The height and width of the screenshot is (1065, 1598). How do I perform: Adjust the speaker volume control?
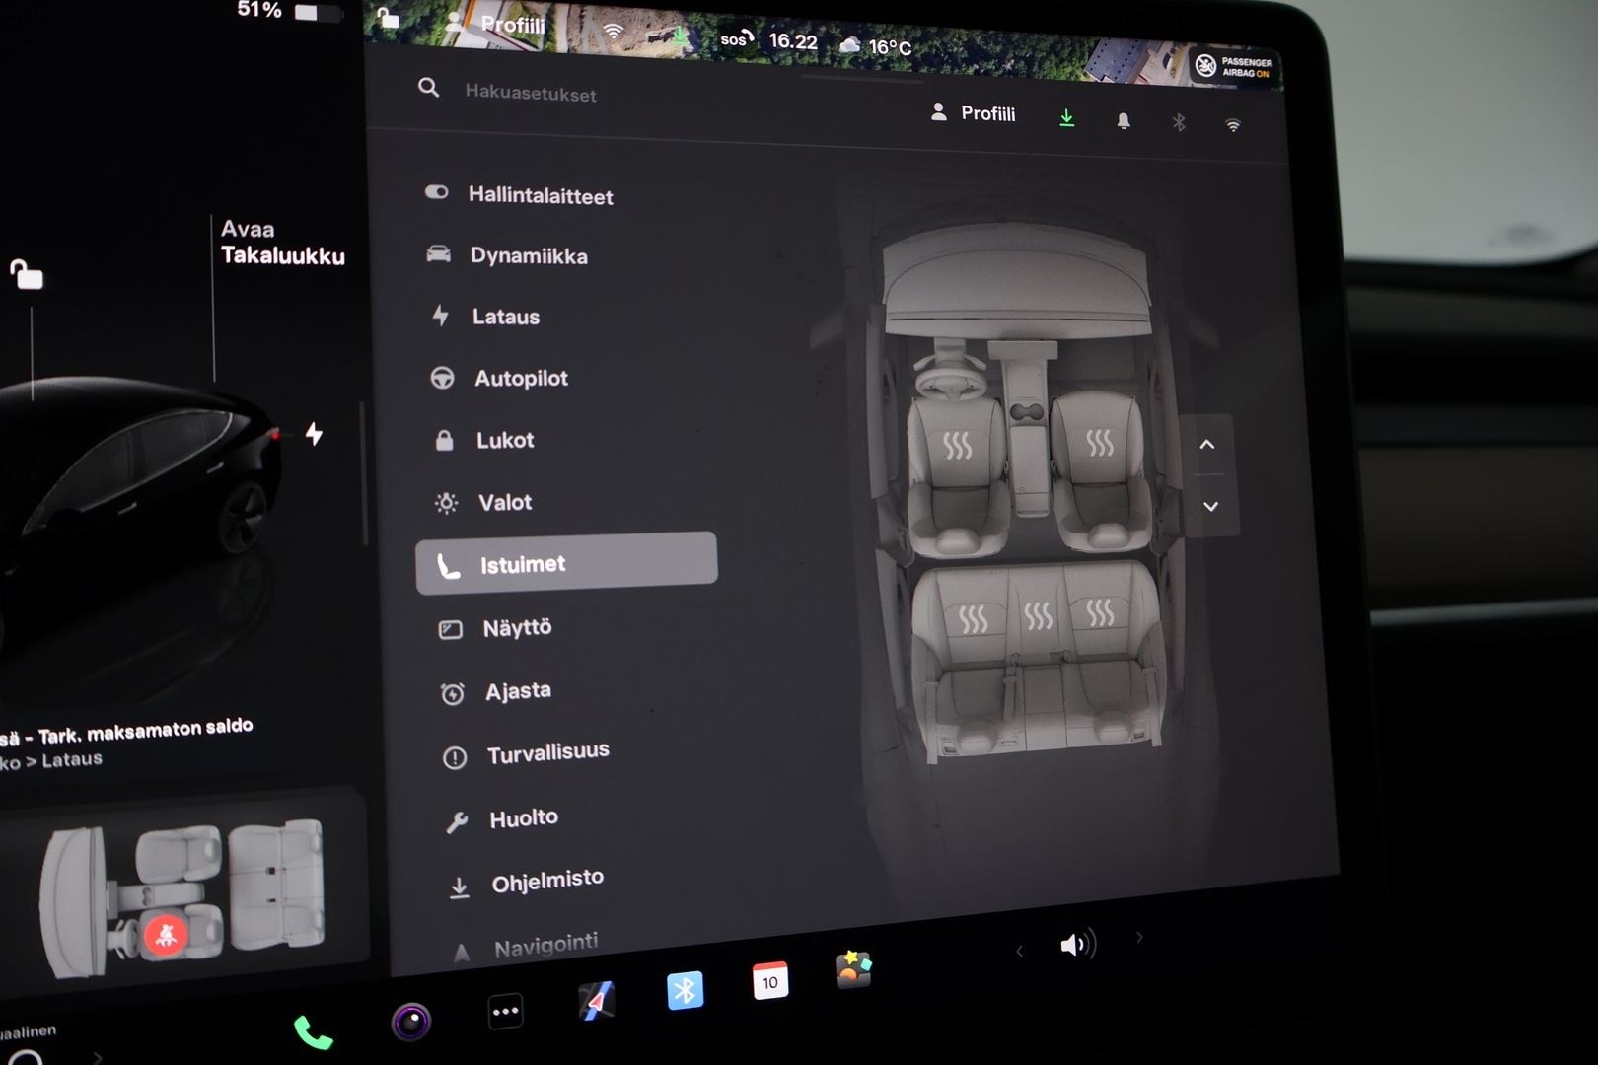[x=1079, y=944]
